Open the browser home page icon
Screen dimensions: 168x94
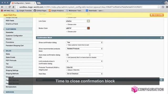pos(13,7)
